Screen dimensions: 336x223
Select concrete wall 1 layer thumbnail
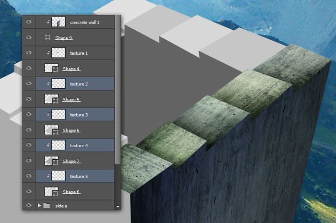point(59,22)
